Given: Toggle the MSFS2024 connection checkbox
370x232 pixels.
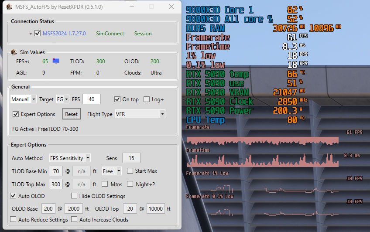Looking at the screenshot, I should [38, 33].
